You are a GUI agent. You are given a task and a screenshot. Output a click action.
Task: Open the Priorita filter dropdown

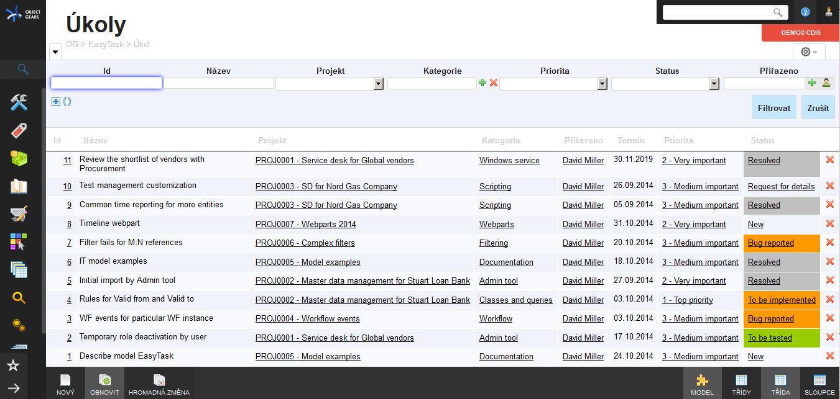tap(602, 84)
